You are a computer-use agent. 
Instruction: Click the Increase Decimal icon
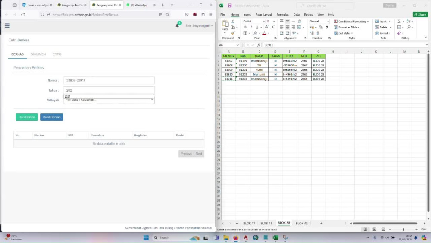(312, 33)
